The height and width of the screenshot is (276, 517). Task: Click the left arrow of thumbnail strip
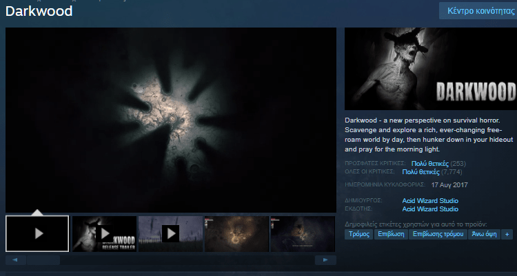15,260
